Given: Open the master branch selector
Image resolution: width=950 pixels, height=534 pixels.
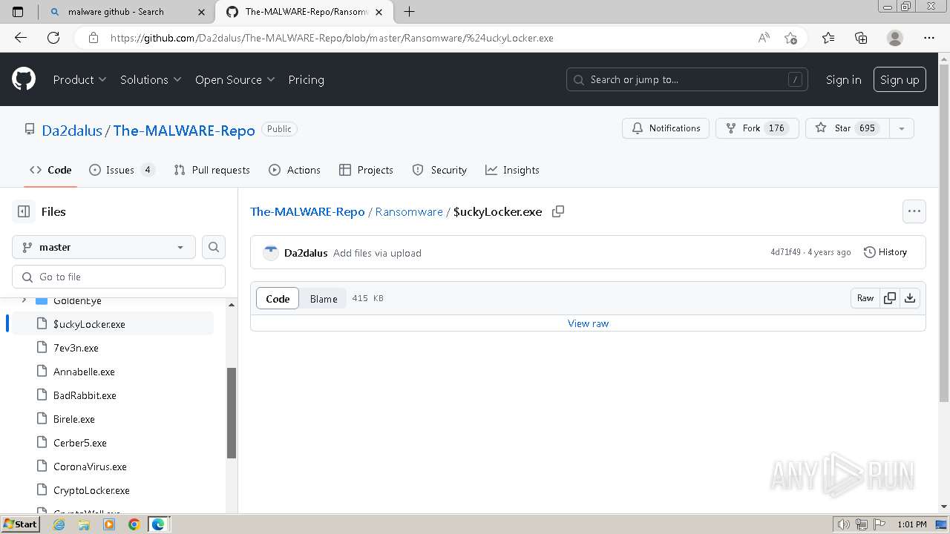Looking at the screenshot, I should pos(104,247).
